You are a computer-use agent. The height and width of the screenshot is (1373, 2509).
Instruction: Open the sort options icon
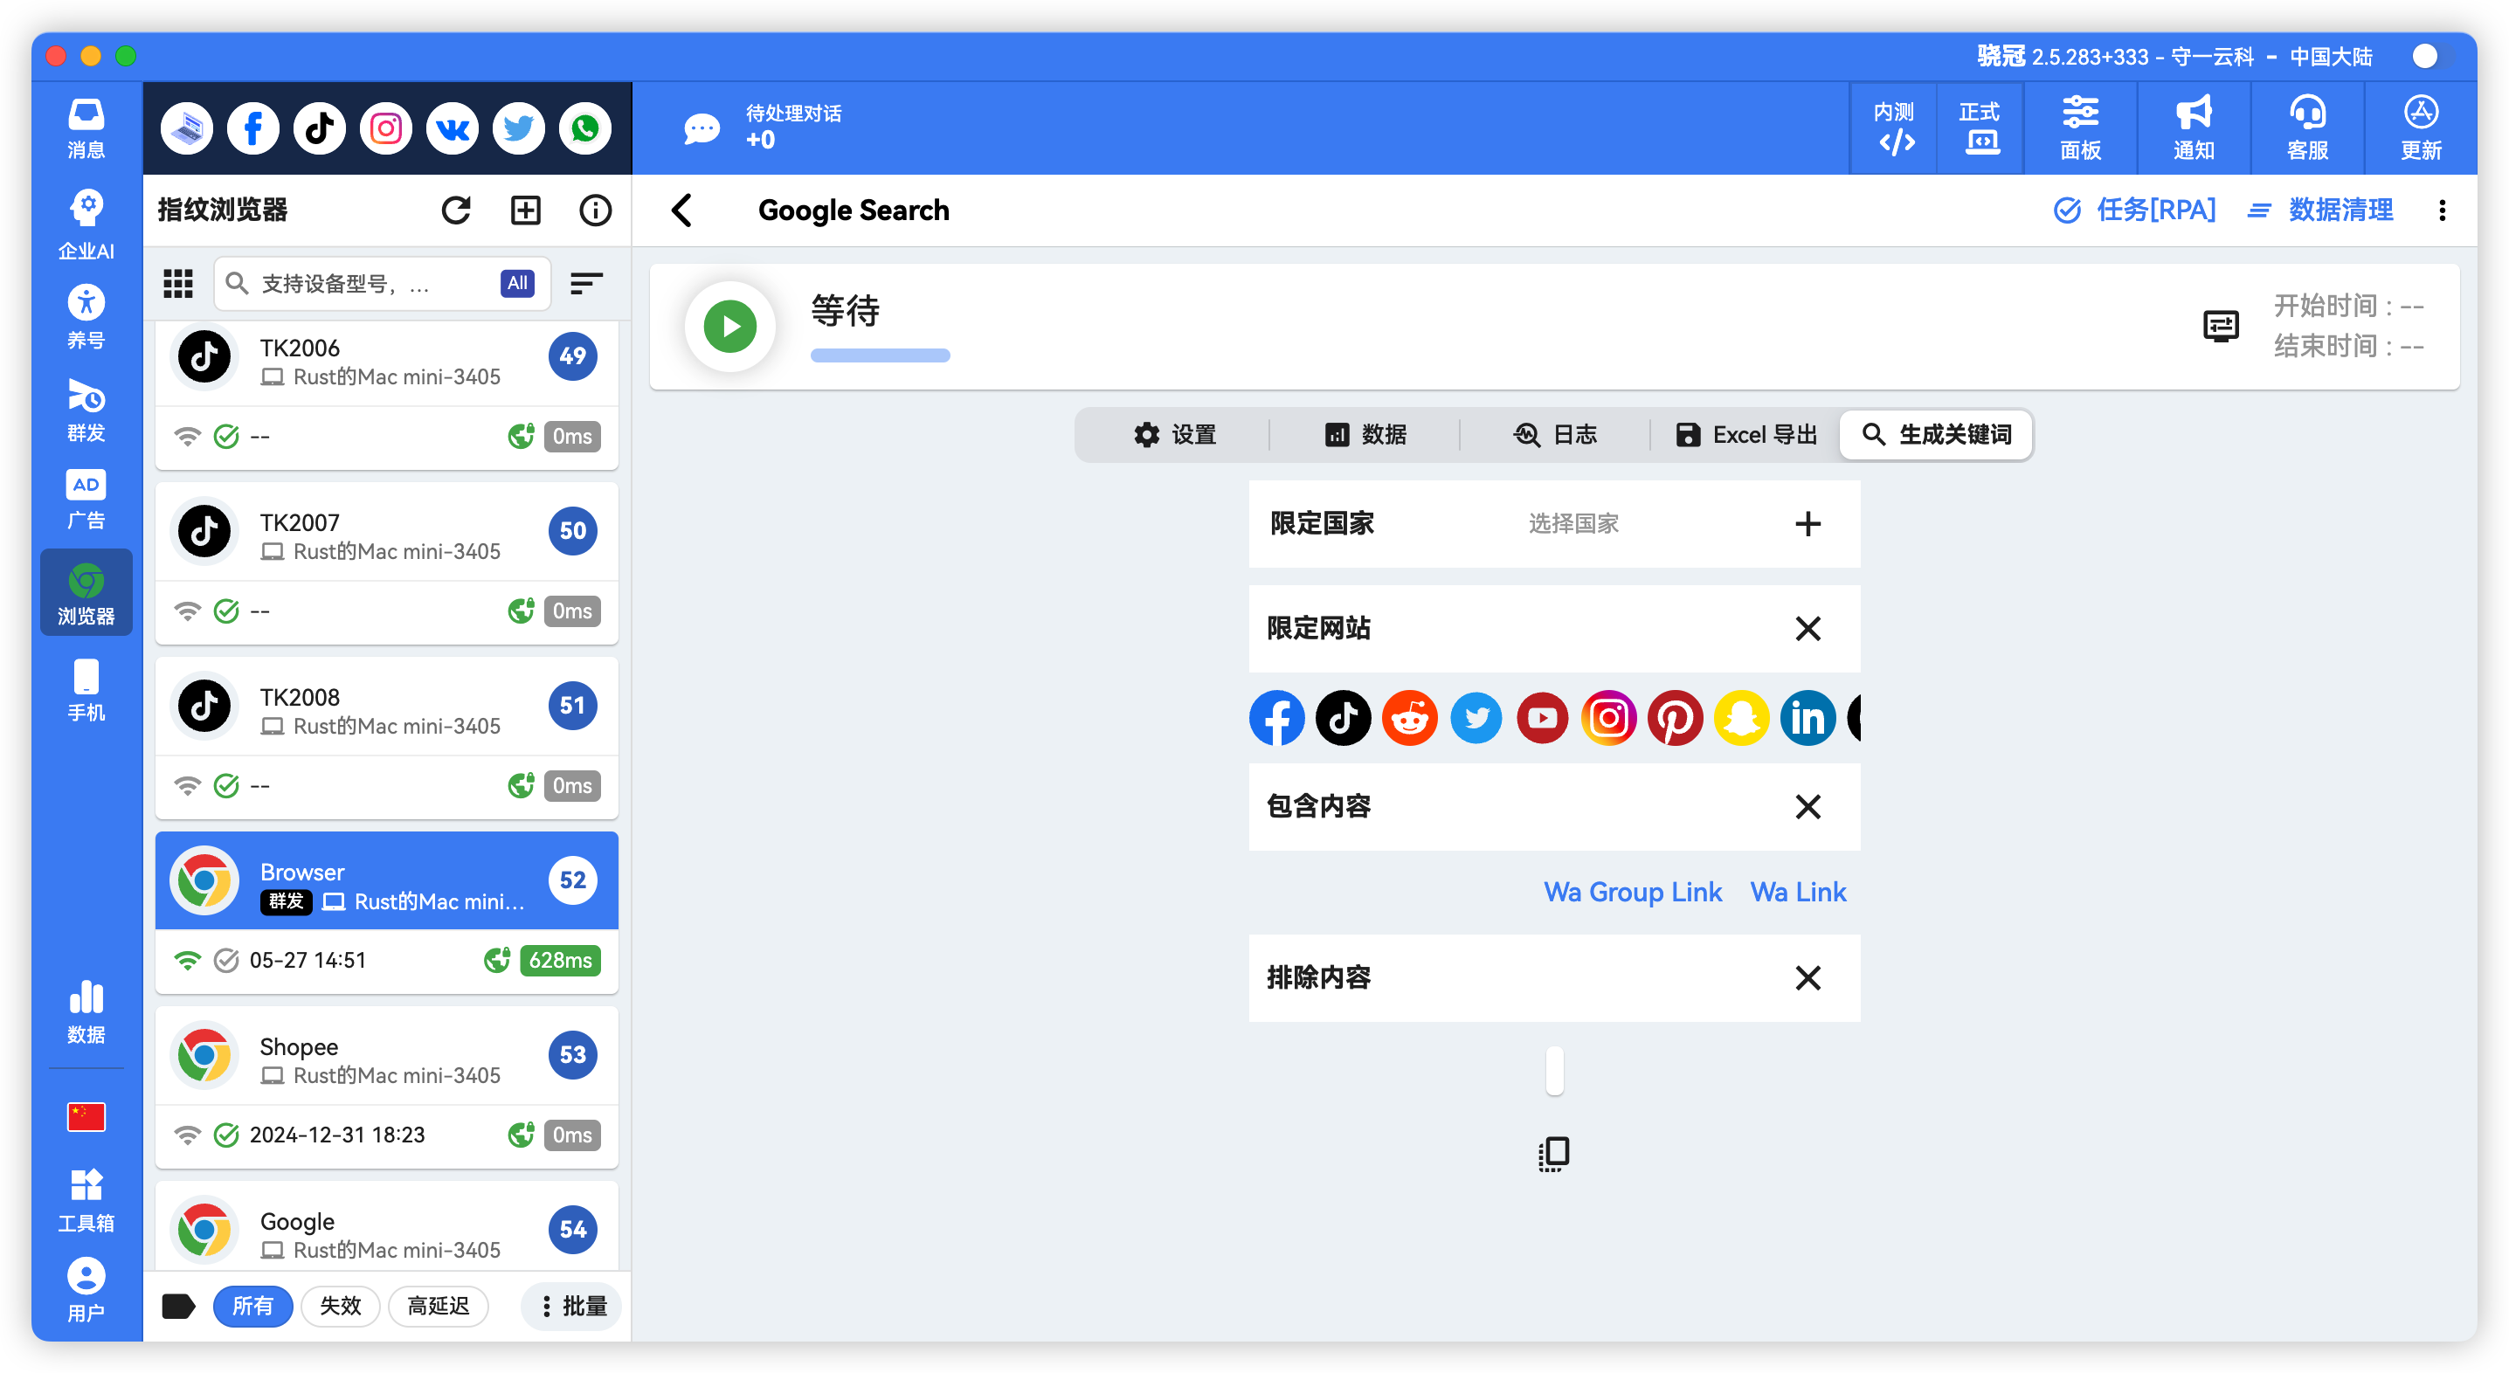click(586, 283)
